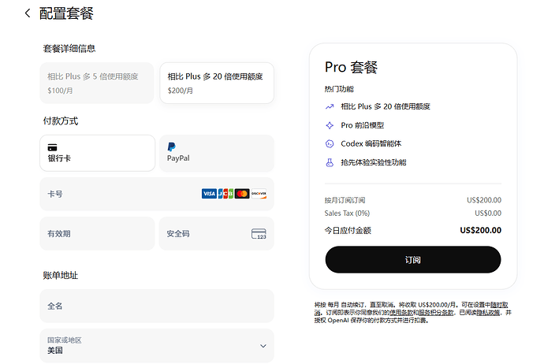Focus the 有效期 expiry date field
544x364 pixels.
point(97,234)
